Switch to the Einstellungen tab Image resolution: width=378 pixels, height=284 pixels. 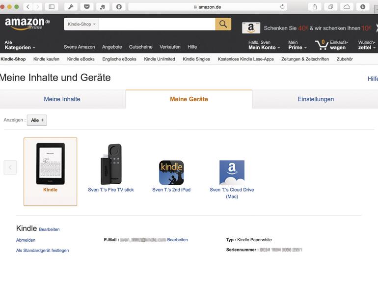[316, 99]
